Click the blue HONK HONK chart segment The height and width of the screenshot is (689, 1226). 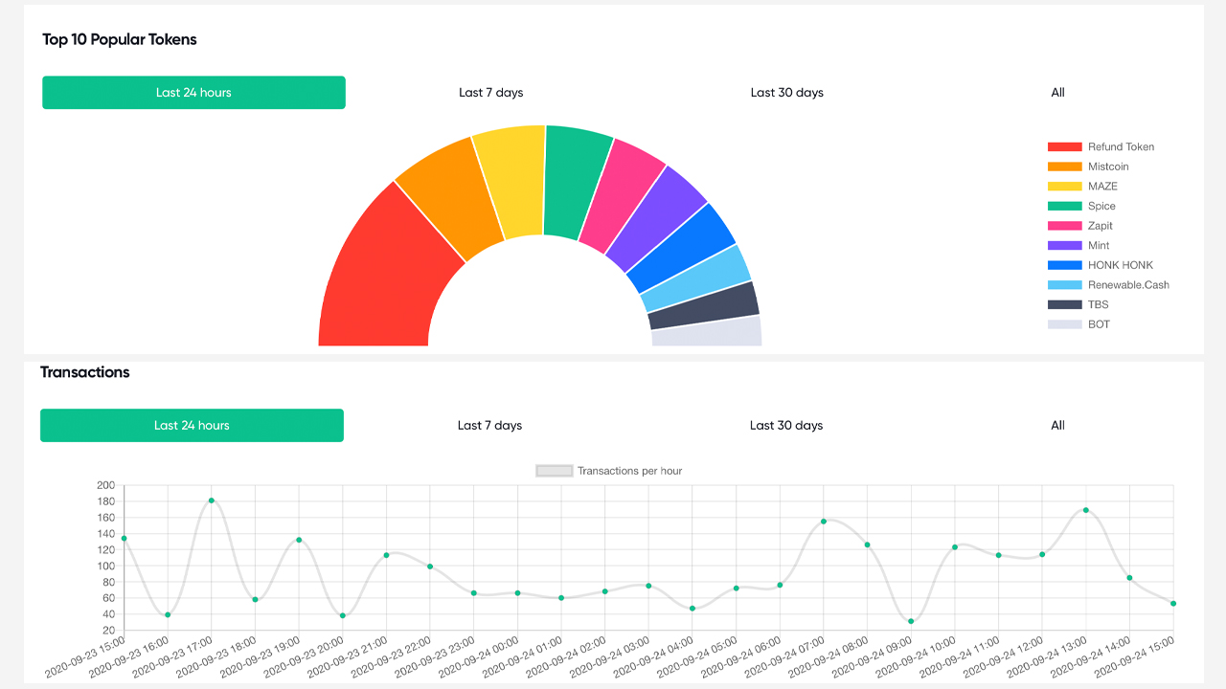click(681, 249)
